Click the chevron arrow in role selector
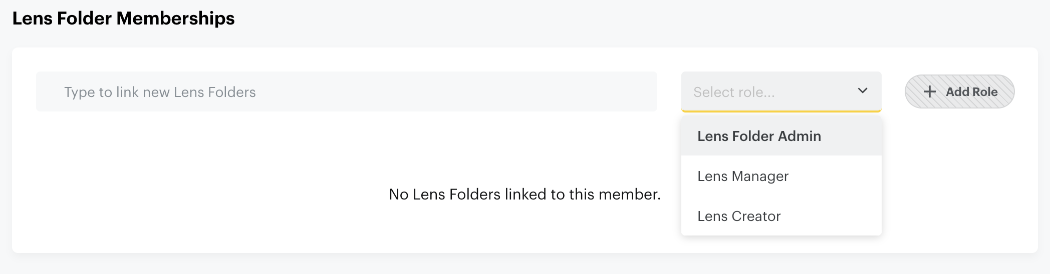Screen dimensions: 1050x274 863,90
